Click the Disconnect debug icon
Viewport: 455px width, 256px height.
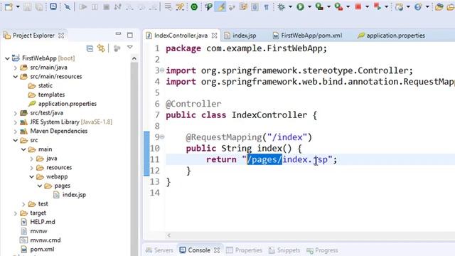click(x=117, y=6)
